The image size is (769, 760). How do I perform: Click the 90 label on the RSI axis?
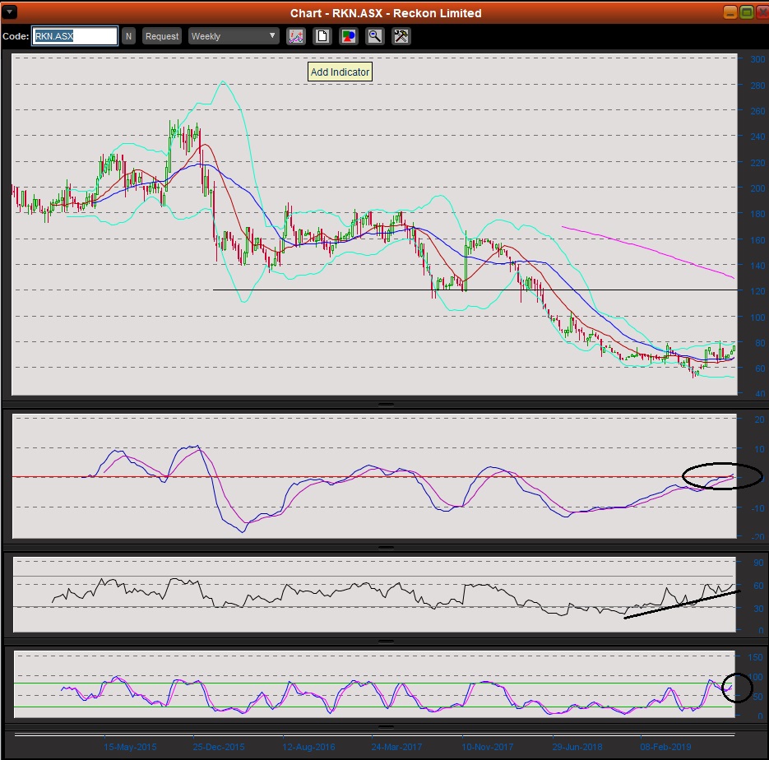(x=758, y=563)
